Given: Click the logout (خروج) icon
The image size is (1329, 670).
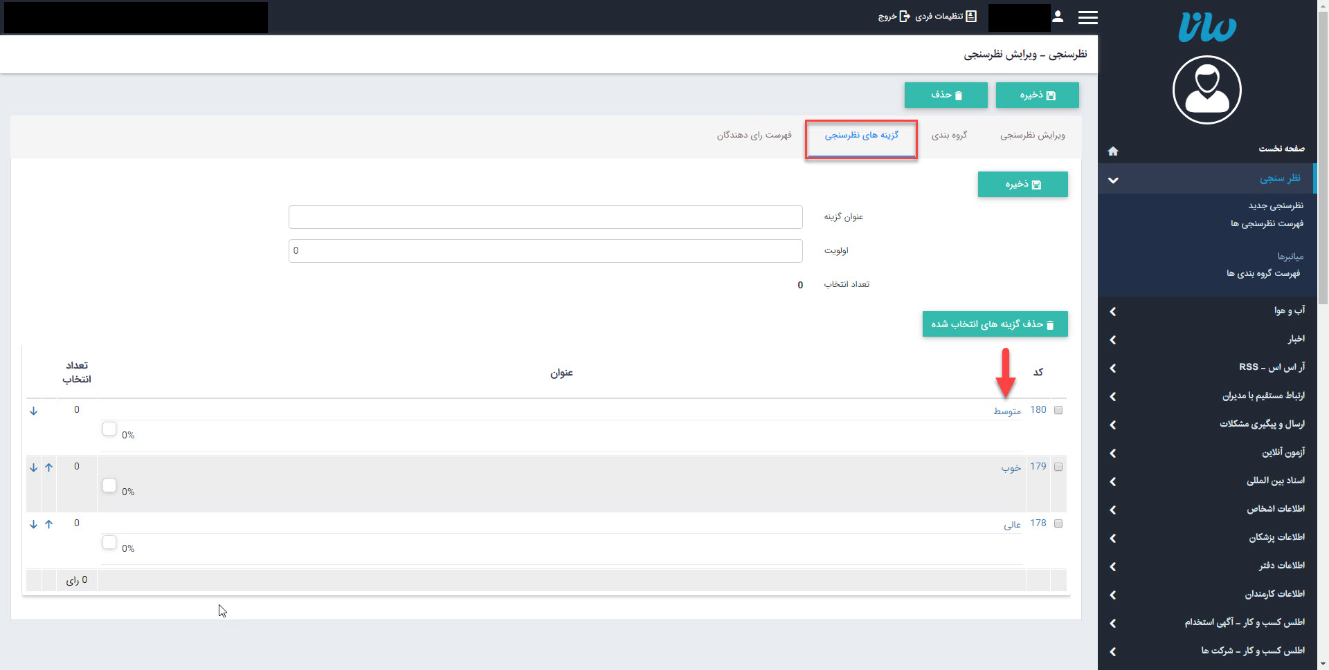Looking at the screenshot, I should coord(904,17).
